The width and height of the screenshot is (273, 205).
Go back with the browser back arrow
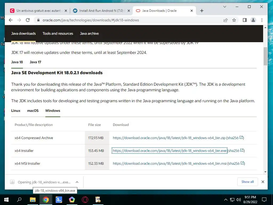11,20
